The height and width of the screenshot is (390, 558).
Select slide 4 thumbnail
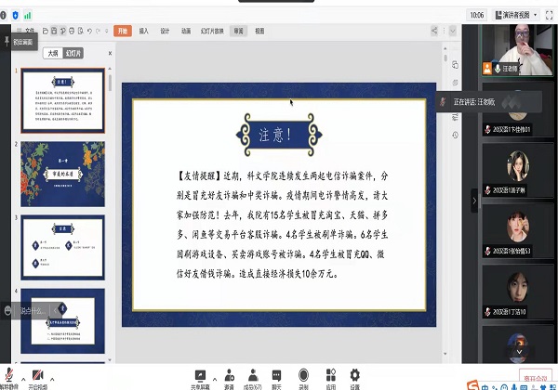[x=62, y=320]
